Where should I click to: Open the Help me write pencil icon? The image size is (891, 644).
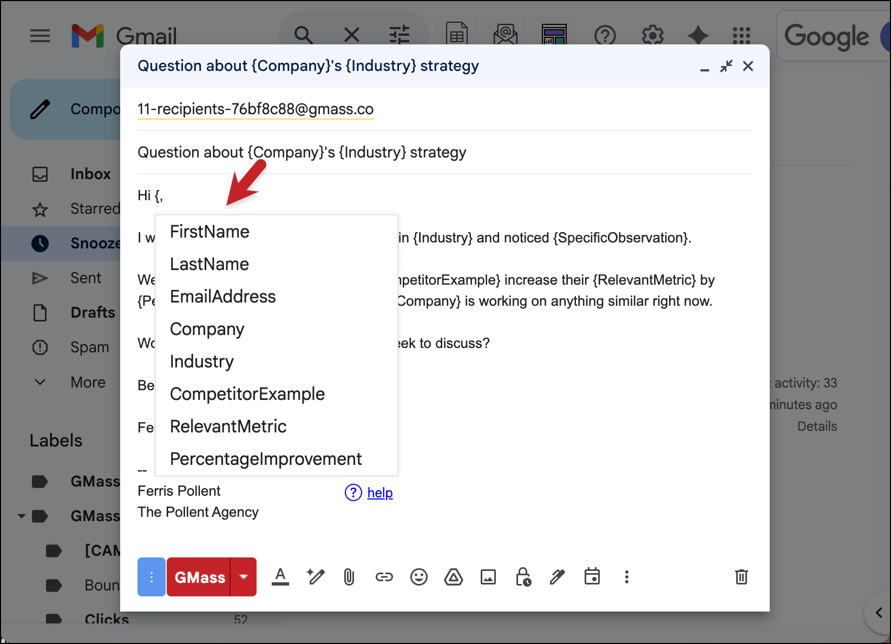click(316, 577)
